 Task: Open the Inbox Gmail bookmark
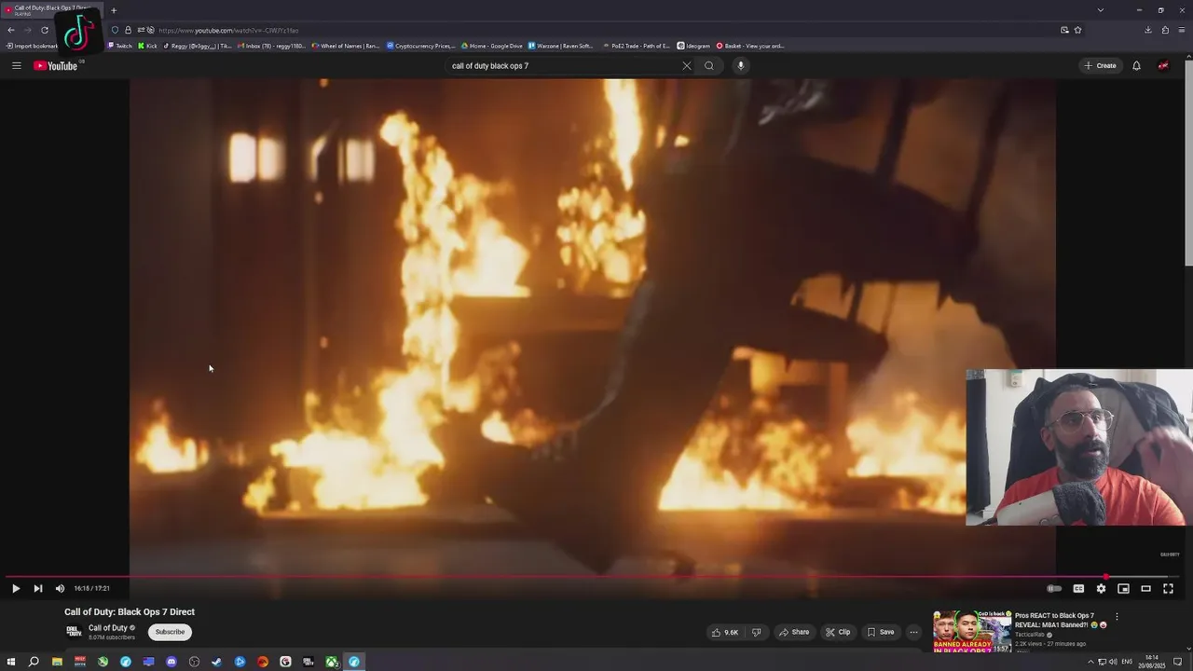coord(271,46)
